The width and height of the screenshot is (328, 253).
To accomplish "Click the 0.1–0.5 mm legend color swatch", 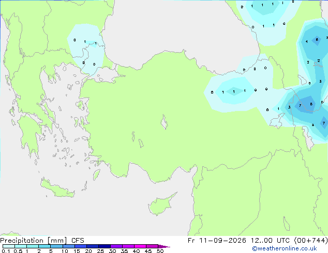I will pyautogui.click(x=9, y=246).
